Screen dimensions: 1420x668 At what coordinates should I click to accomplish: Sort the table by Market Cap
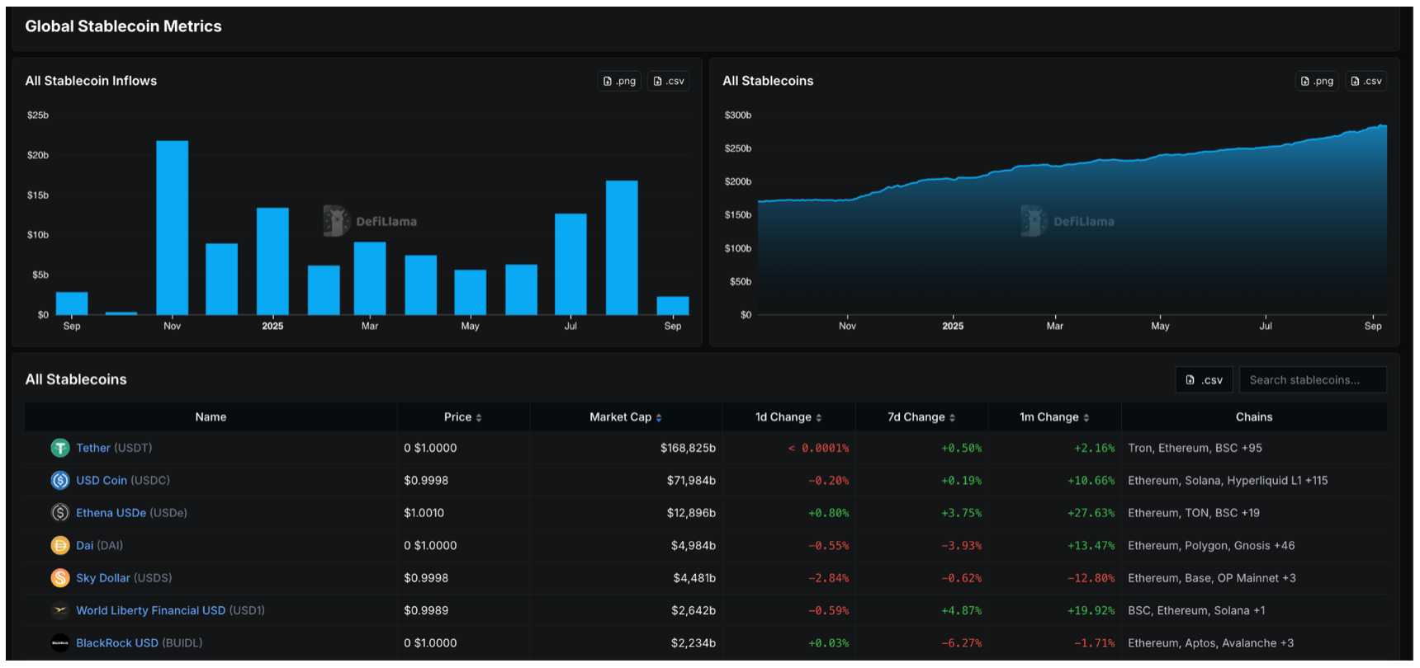click(626, 417)
